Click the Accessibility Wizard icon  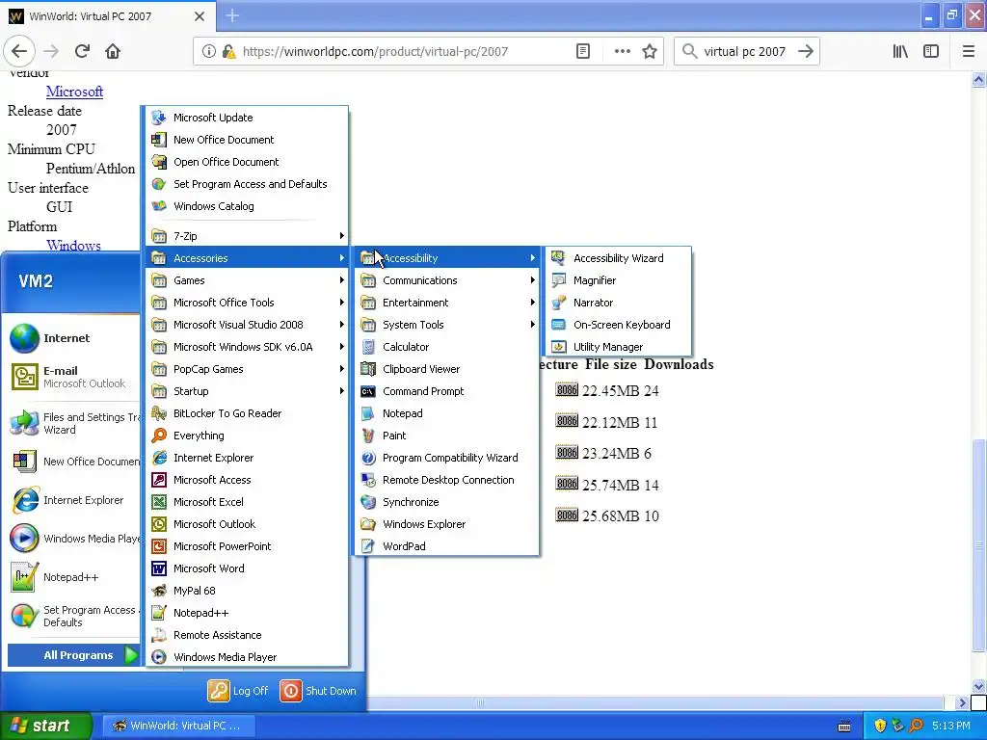(558, 258)
